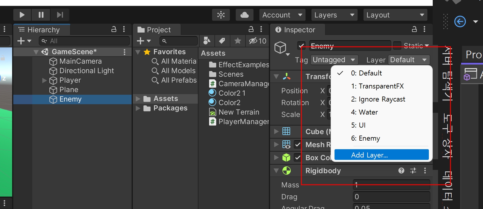This screenshot has width=483, height=209.
Task: Open the Tag Untagged dropdown
Action: [334, 60]
